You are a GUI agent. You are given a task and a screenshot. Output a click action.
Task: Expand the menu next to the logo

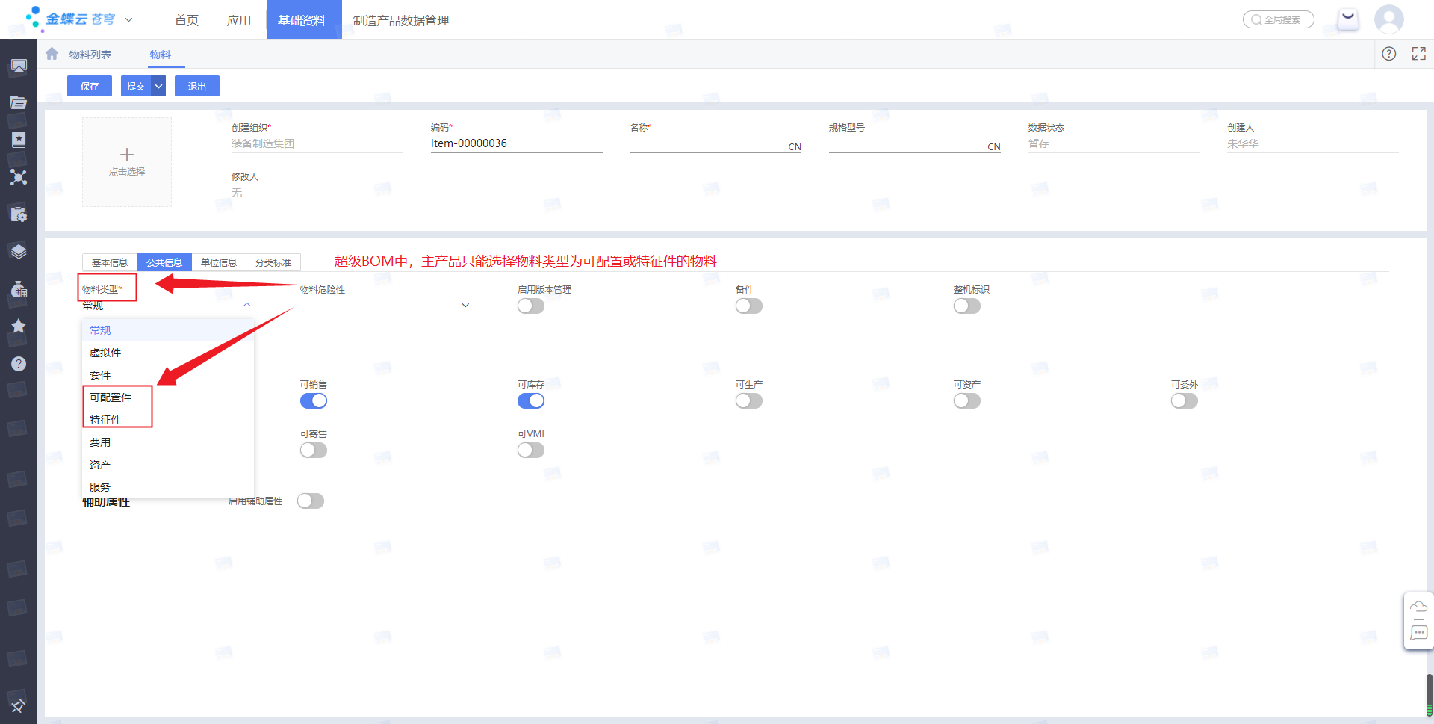(x=128, y=20)
